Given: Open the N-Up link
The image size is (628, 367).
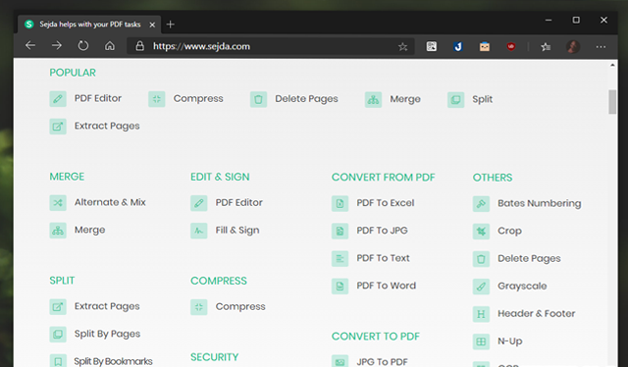Looking at the screenshot, I should [x=510, y=341].
